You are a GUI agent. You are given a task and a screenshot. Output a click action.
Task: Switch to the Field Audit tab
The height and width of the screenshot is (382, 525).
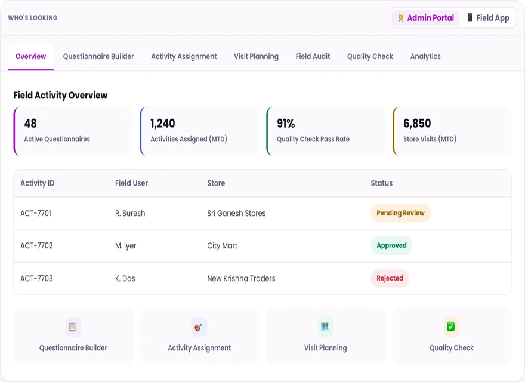pos(313,56)
